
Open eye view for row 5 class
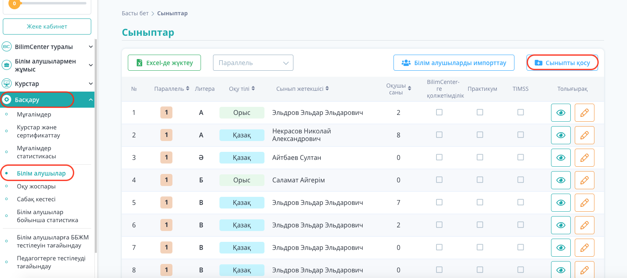pos(561,202)
